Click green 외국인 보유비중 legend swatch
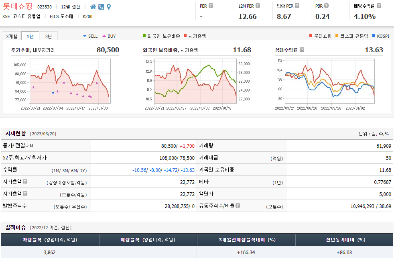 (x=144, y=36)
